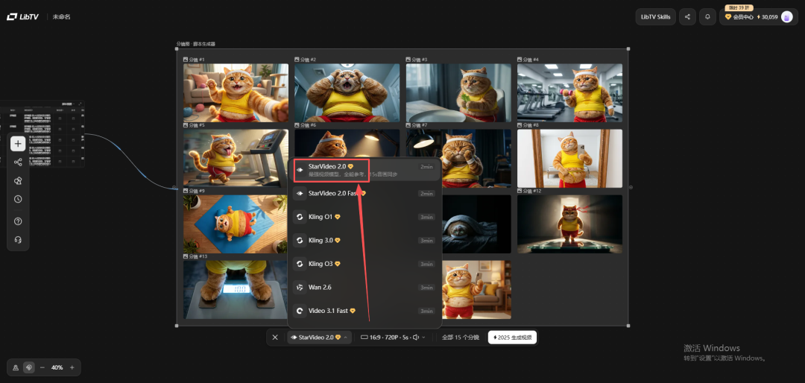Click the LibTV logo

tap(23, 16)
